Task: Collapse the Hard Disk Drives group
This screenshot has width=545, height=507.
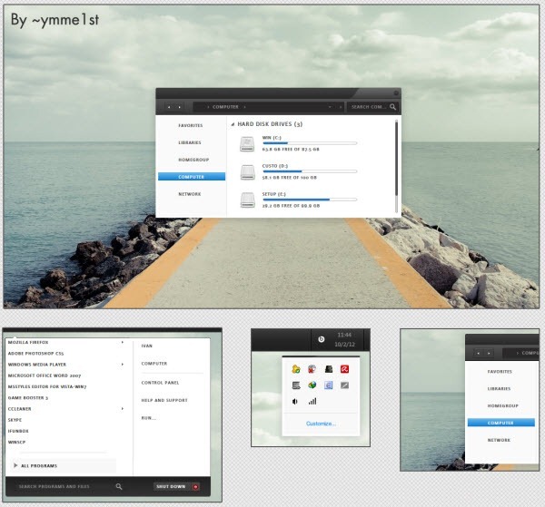Action: pyautogui.click(x=233, y=123)
